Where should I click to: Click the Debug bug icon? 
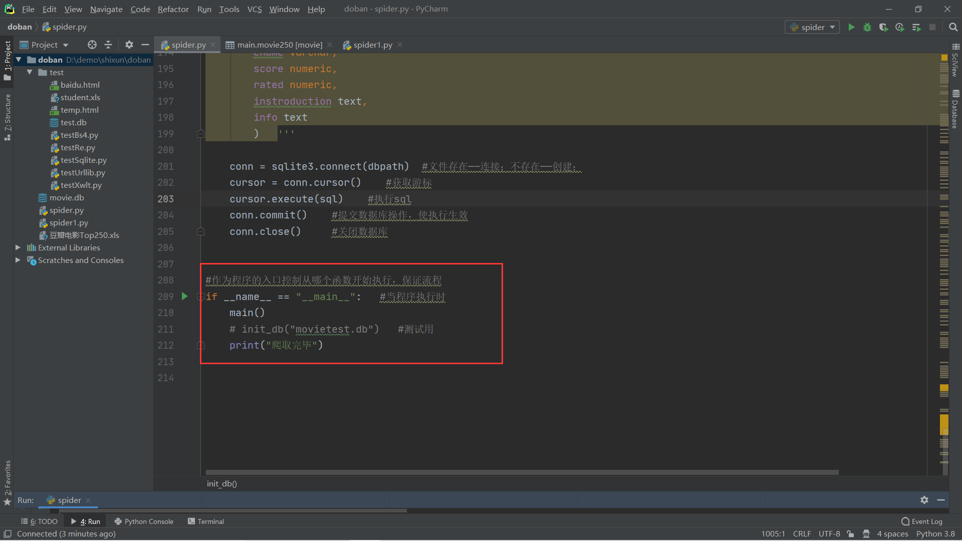(867, 27)
